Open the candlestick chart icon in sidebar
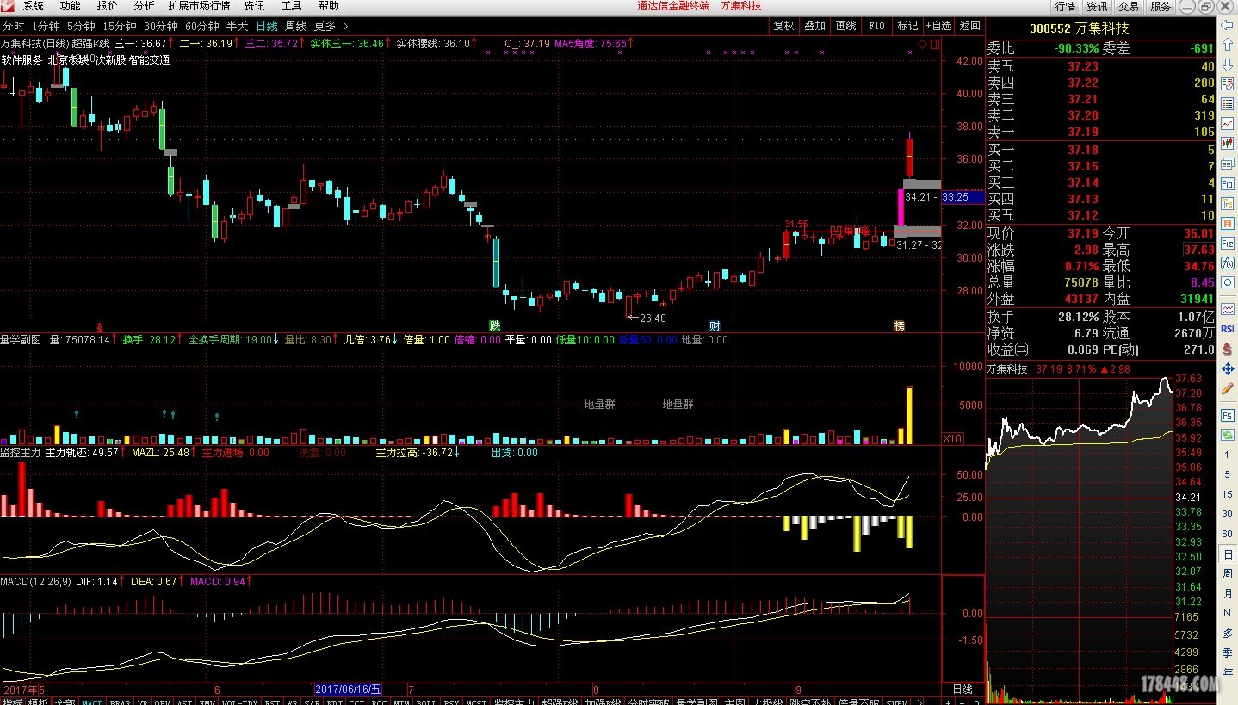The width and height of the screenshot is (1238, 705). [x=1227, y=144]
